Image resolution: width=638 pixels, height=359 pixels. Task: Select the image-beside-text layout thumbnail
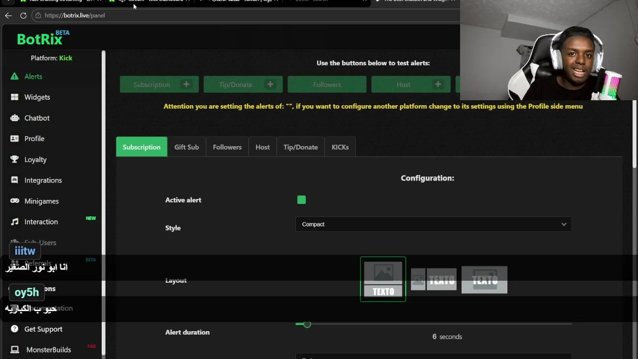[x=434, y=280]
